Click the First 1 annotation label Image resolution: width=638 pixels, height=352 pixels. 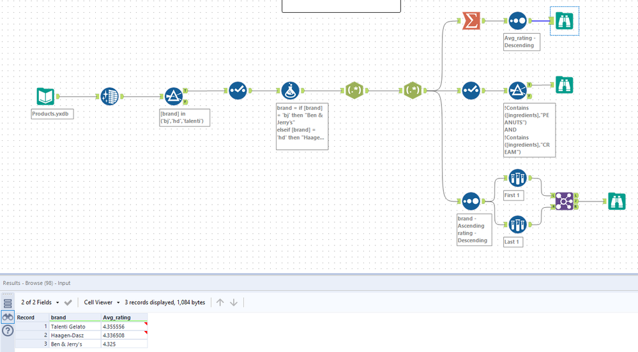pos(513,196)
